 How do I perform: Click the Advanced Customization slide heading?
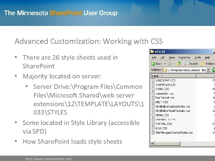(89, 41)
